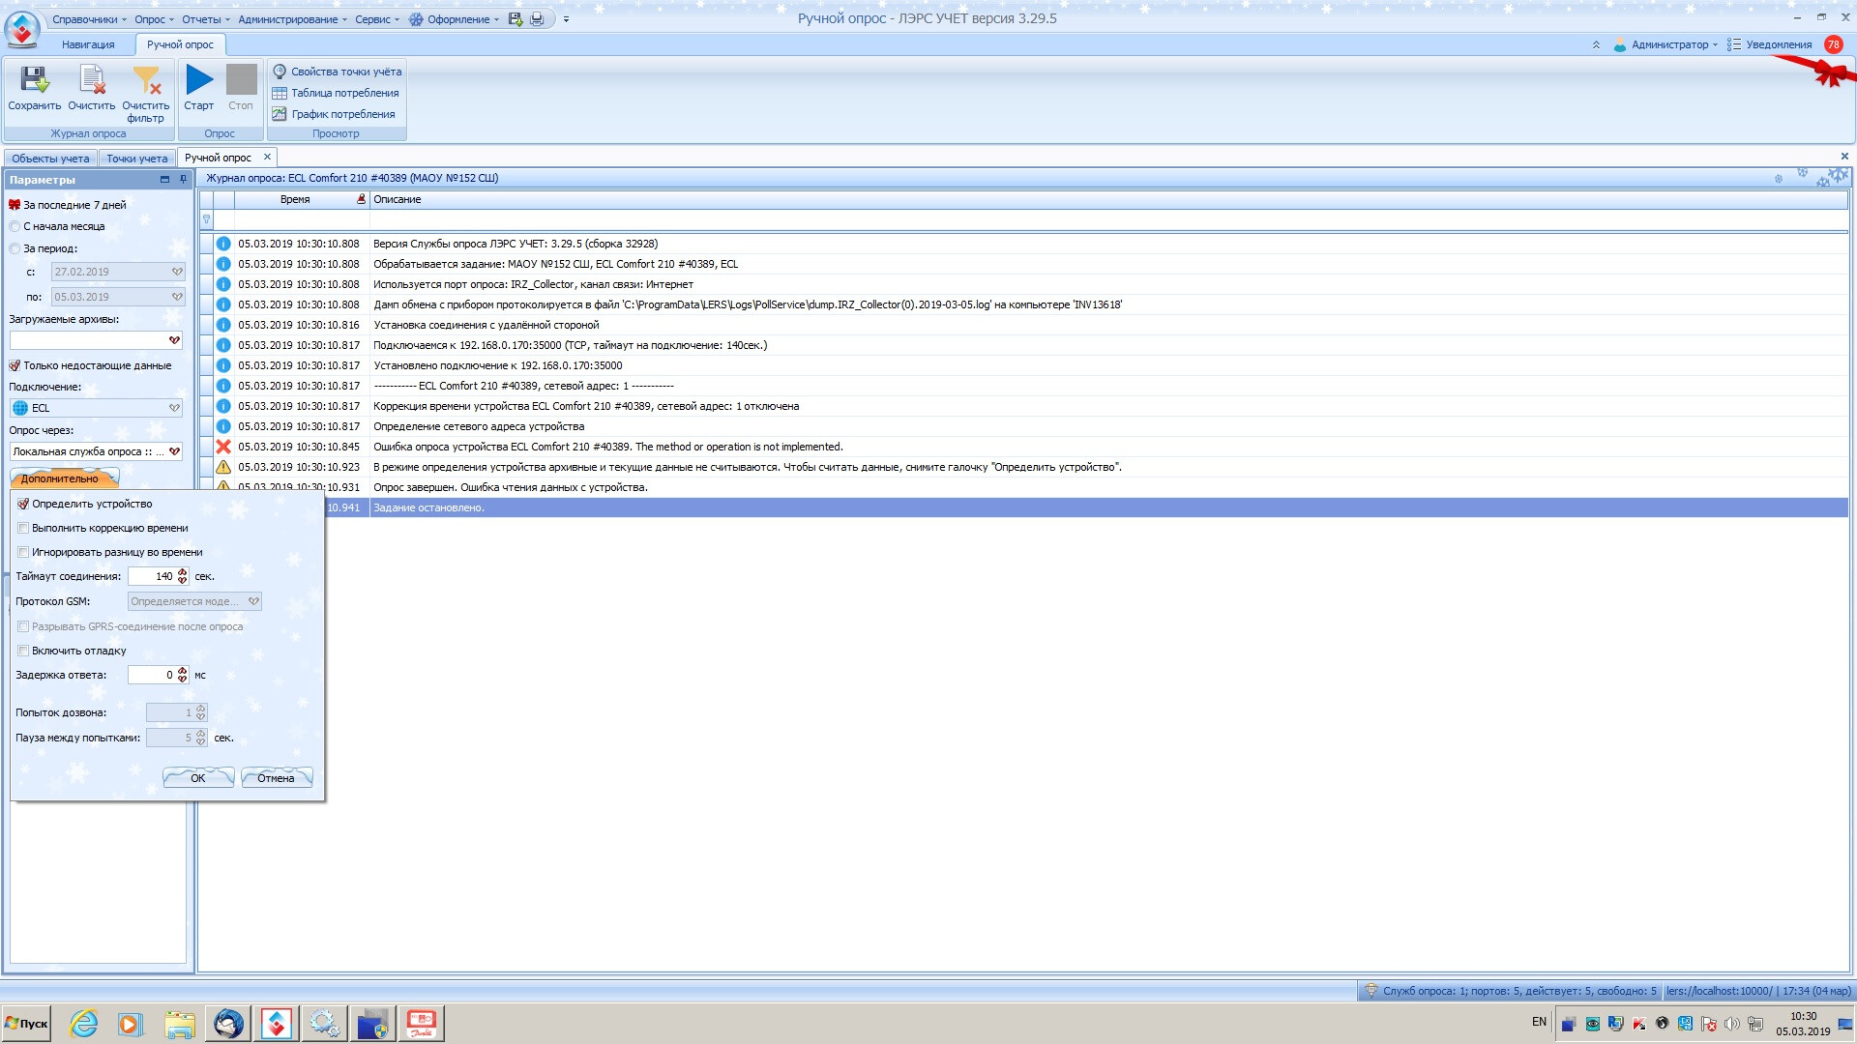Start polling with the Старт play button
1857x1044 pixels.
199,89
